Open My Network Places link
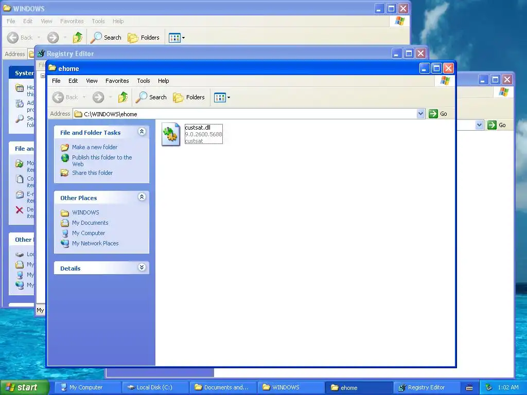This screenshot has height=395, width=527. pos(95,243)
